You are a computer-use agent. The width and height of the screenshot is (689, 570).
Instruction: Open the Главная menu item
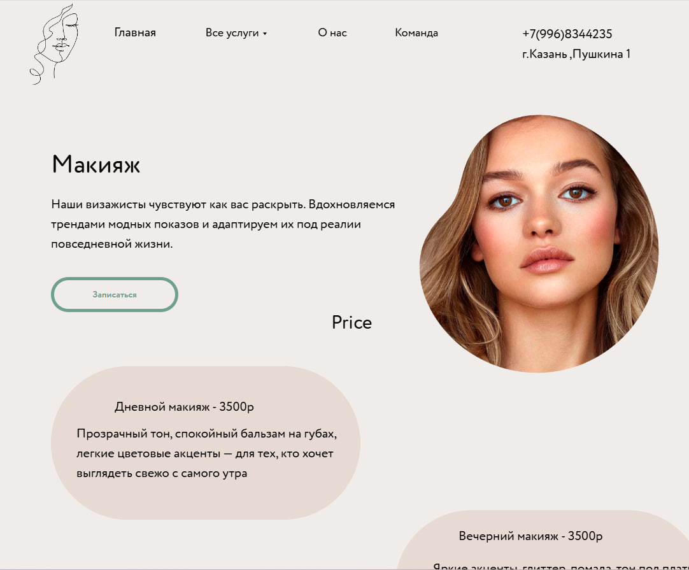(x=135, y=33)
